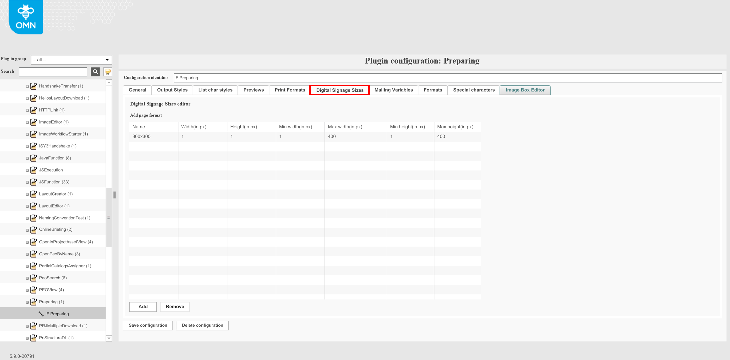Viewport: 730px width, 360px height.
Task: Click the Save configuration button
Action: click(x=147, y=325)
